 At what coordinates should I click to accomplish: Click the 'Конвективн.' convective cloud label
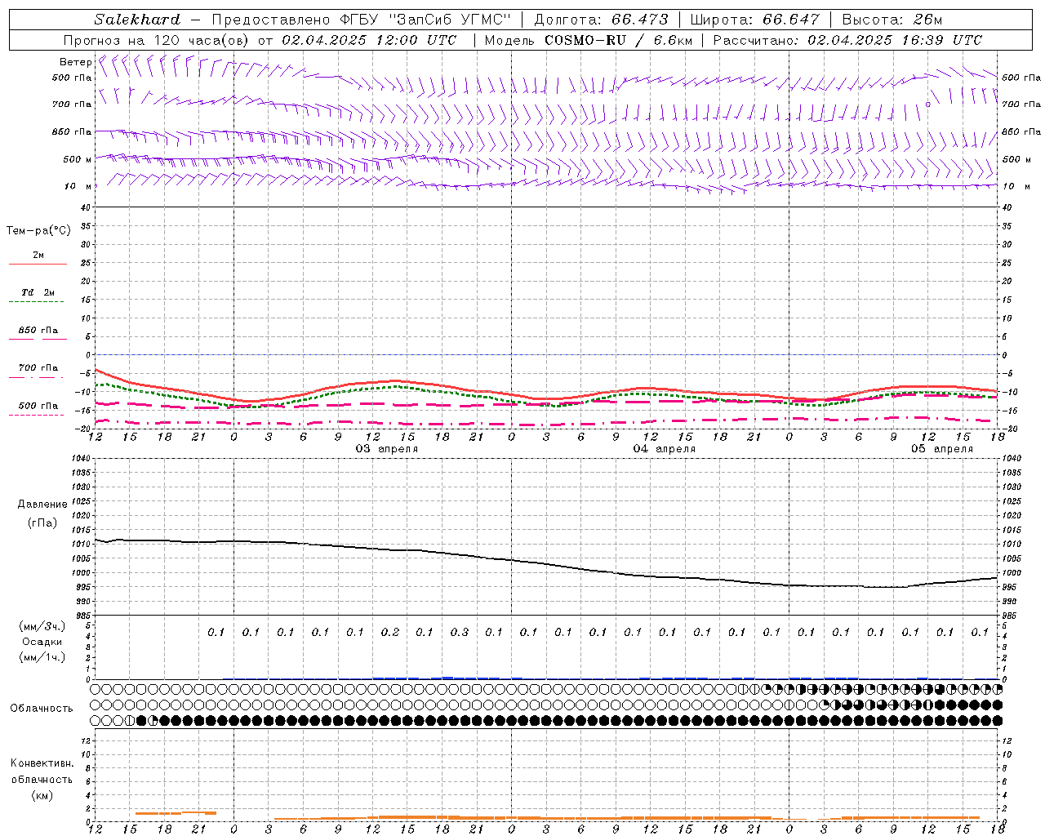coord(42,763)
